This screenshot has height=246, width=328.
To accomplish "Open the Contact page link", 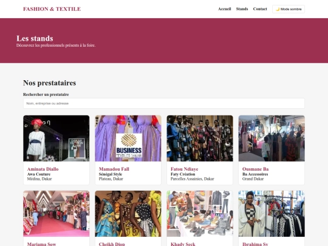I will point(260,9).
